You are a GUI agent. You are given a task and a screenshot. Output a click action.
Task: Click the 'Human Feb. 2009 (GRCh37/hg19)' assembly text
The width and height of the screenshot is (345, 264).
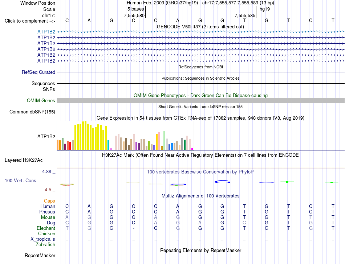162,3
